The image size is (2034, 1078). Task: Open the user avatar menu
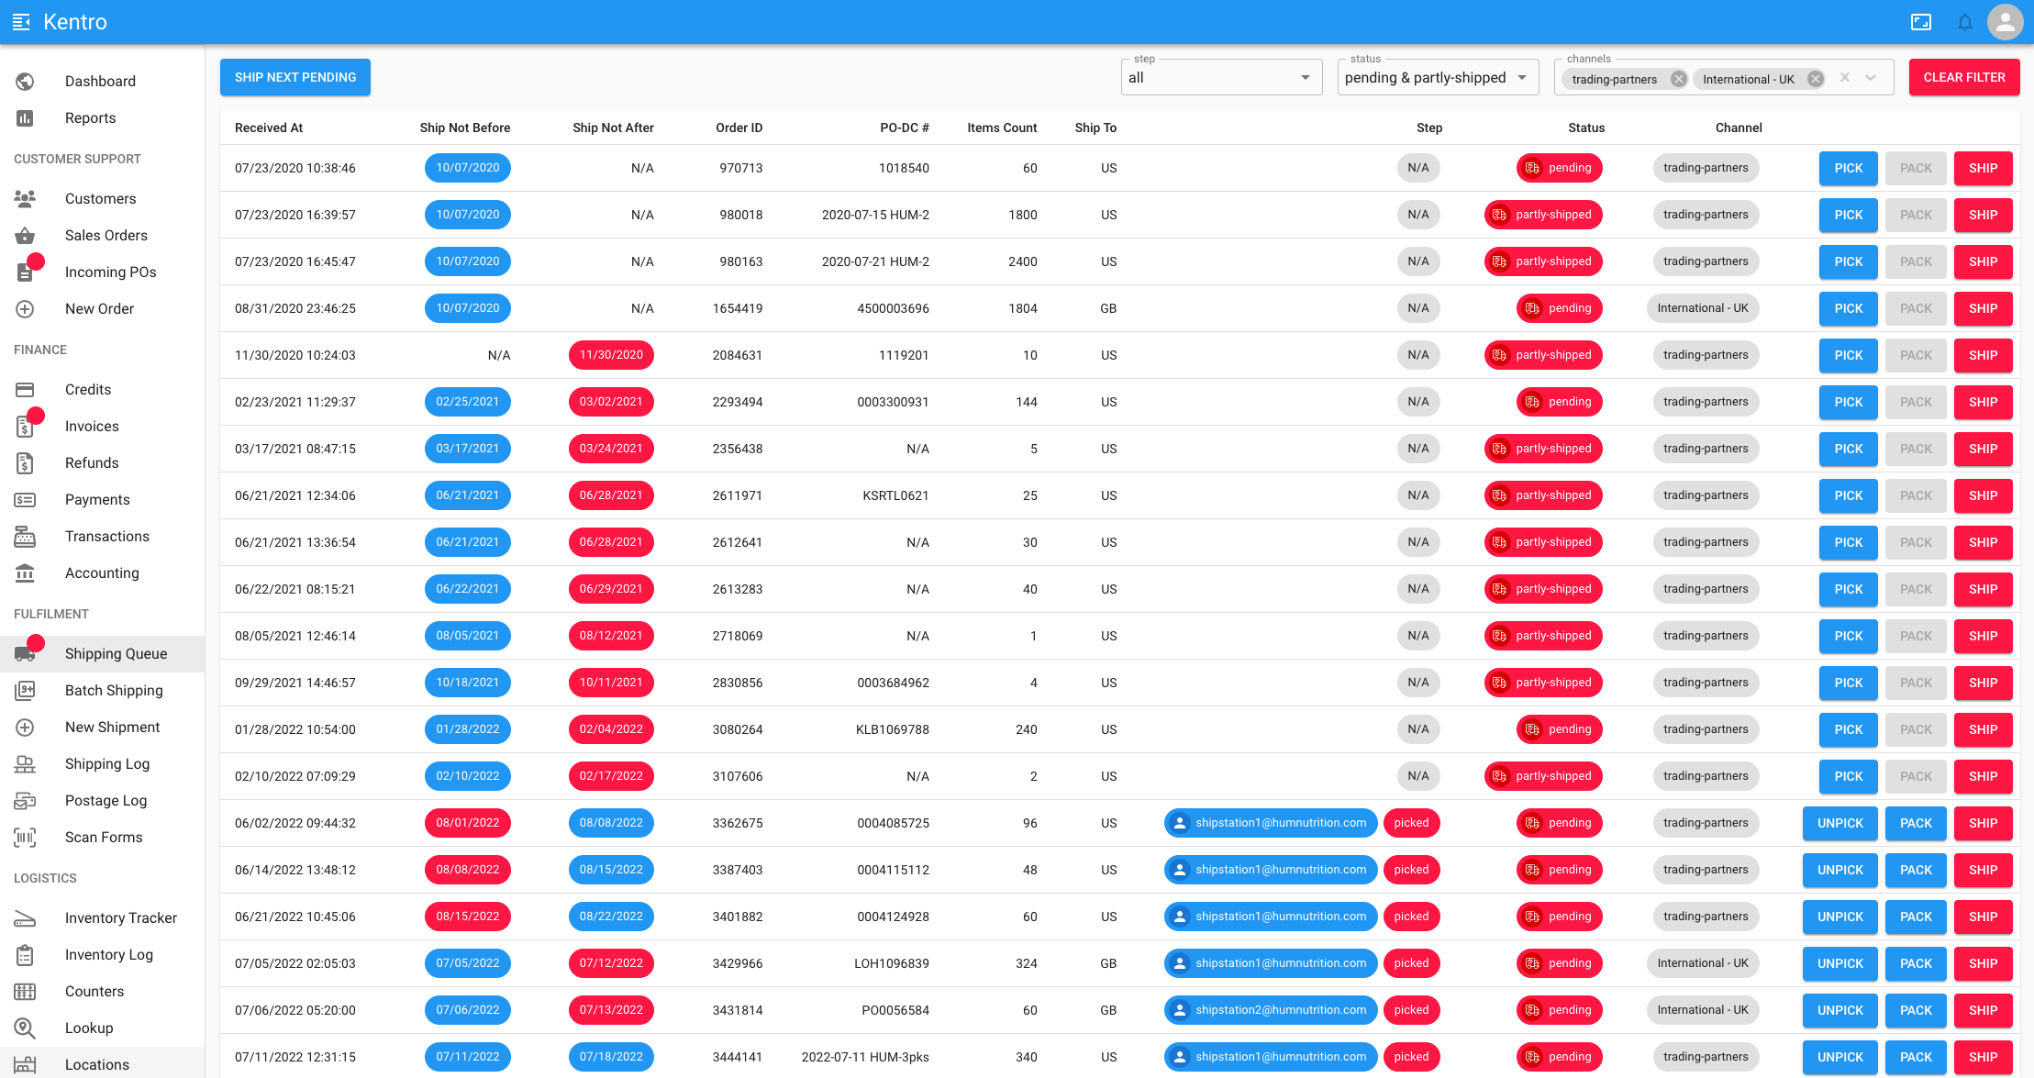pos(2005,22)
